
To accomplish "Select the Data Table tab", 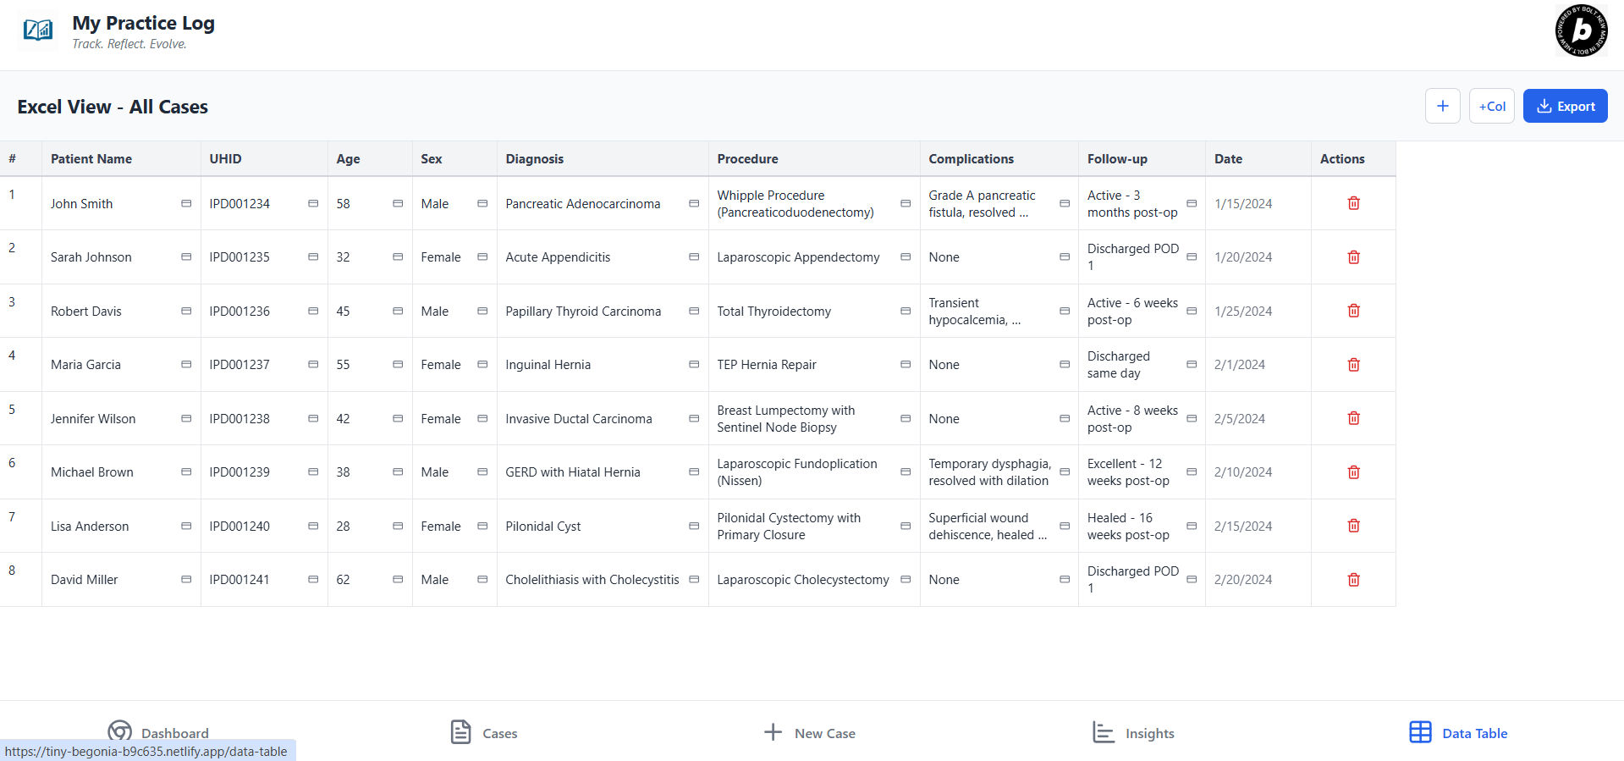I will click(x=1458, y=733).
